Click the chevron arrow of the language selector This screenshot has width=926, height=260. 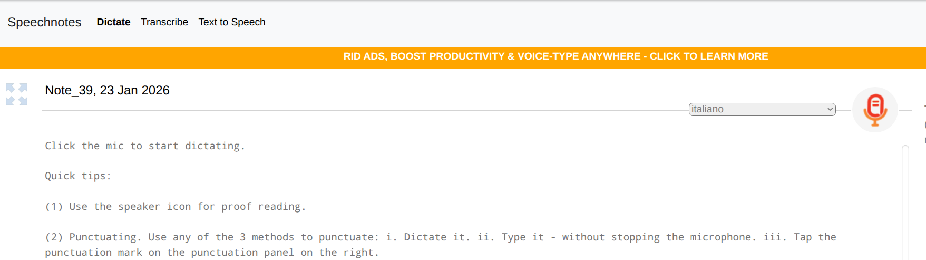click(830, 109)
